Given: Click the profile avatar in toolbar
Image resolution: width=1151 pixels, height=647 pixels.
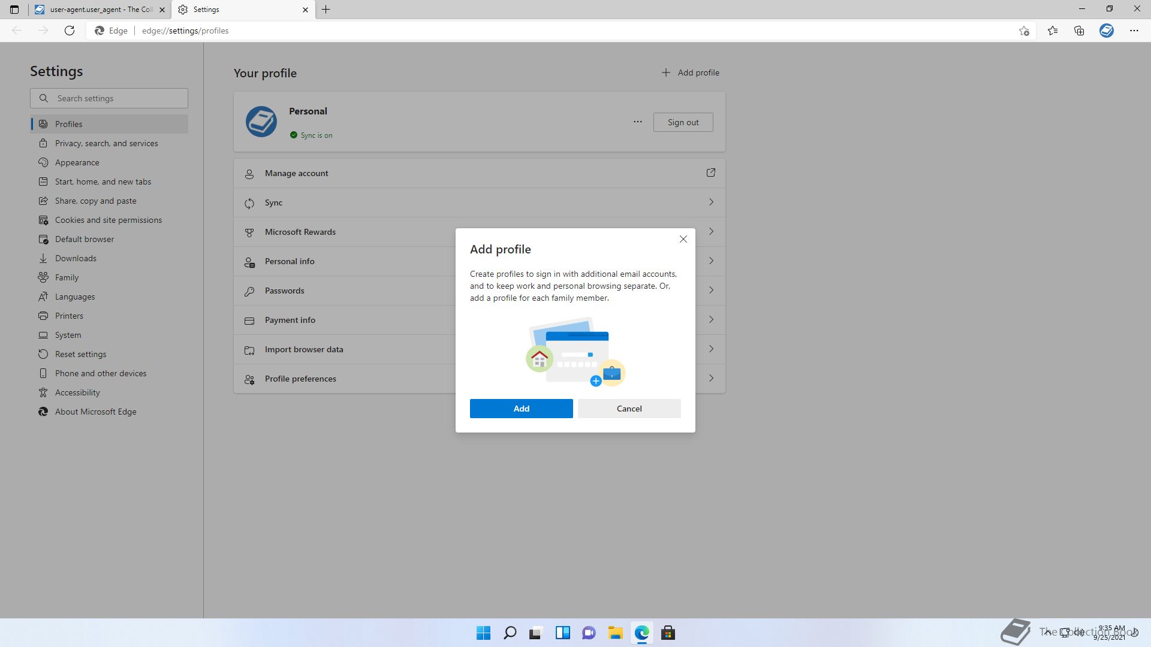Looking at the screenshot, I should click(1106, 31).
